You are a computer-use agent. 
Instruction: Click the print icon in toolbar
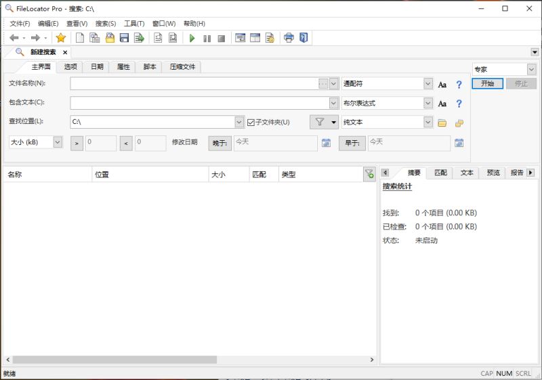[289, 38]
